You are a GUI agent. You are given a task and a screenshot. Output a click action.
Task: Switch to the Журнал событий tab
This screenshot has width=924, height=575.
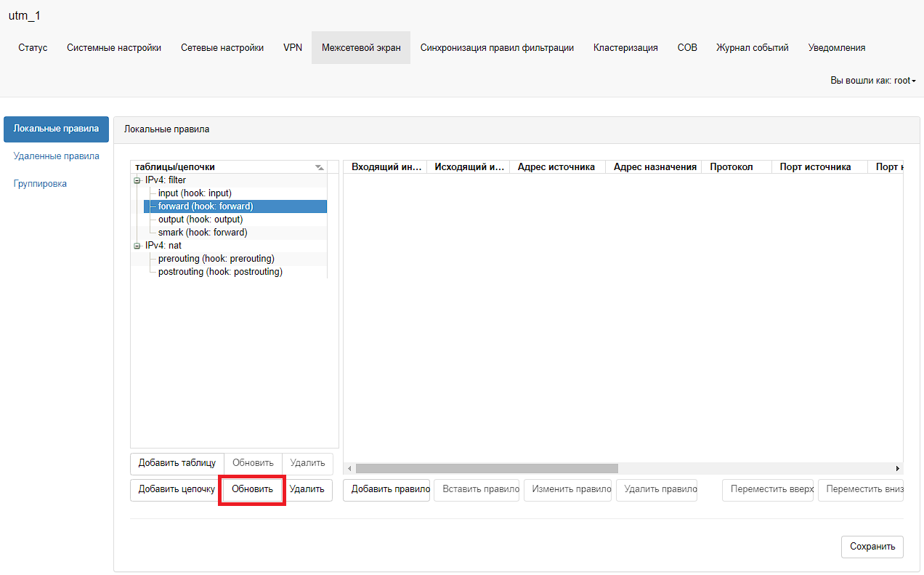(x=752, y=48)
